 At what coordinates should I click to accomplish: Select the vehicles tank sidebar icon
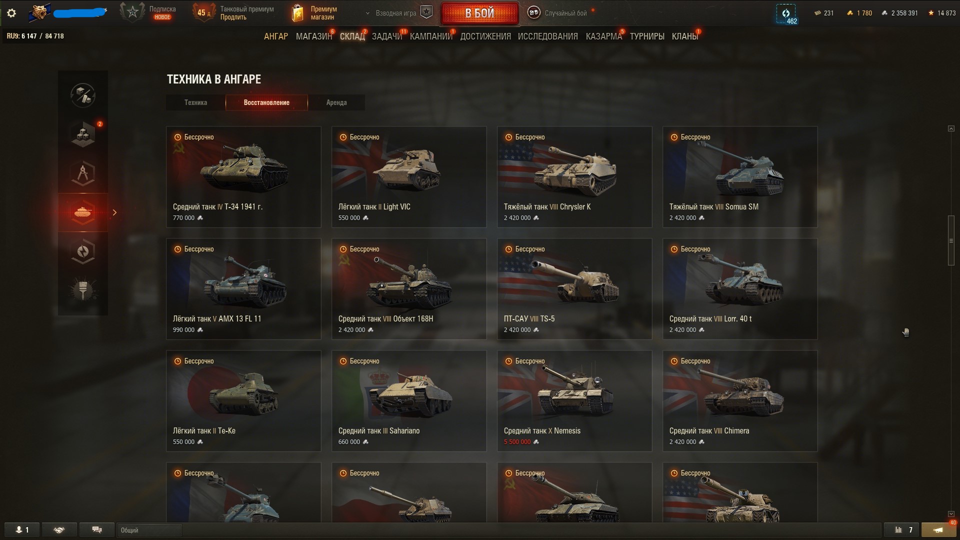click(83, 212)
